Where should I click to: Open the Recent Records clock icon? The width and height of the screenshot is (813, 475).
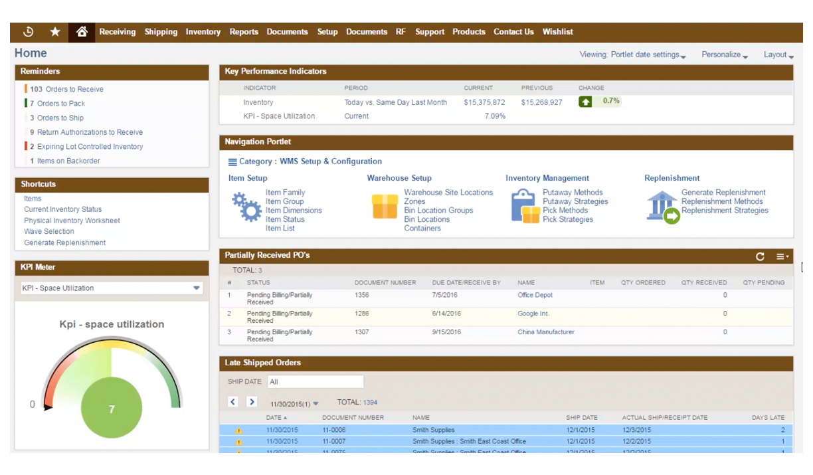point(29,32)
